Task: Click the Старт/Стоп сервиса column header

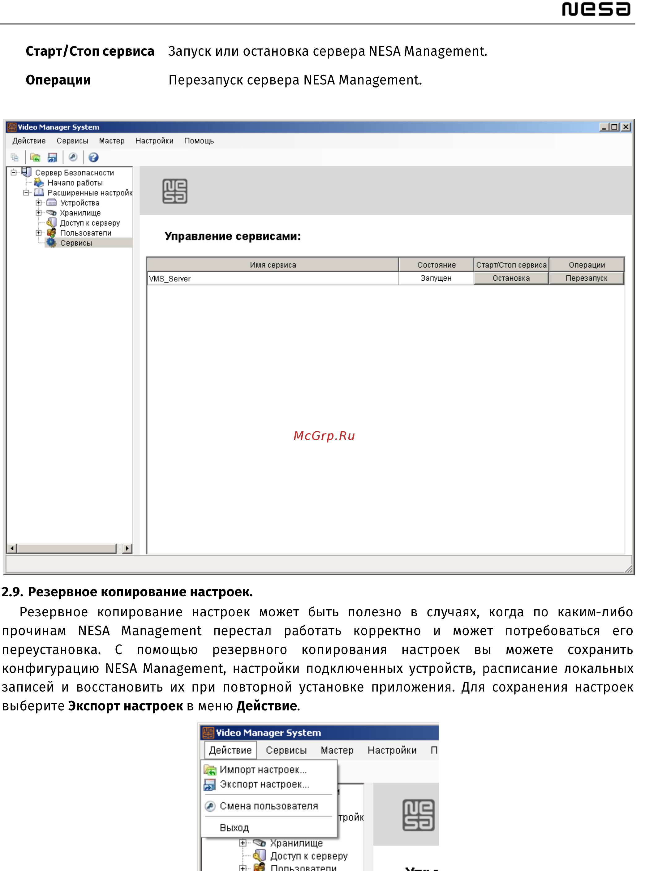Action: 511,265
